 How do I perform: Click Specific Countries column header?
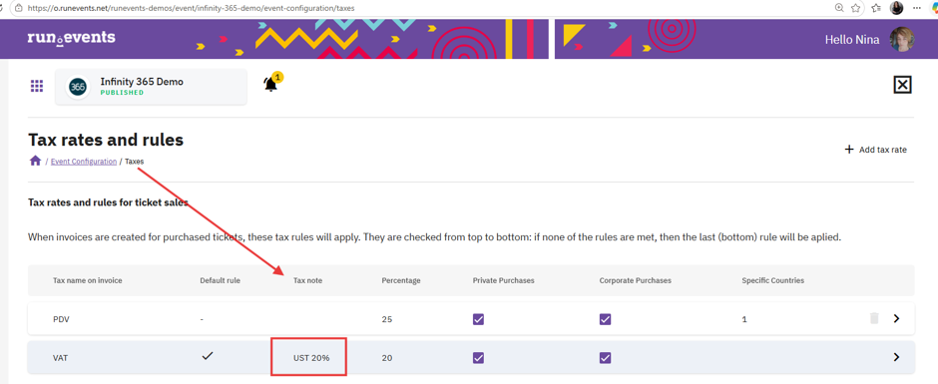(x=773, y=280)
